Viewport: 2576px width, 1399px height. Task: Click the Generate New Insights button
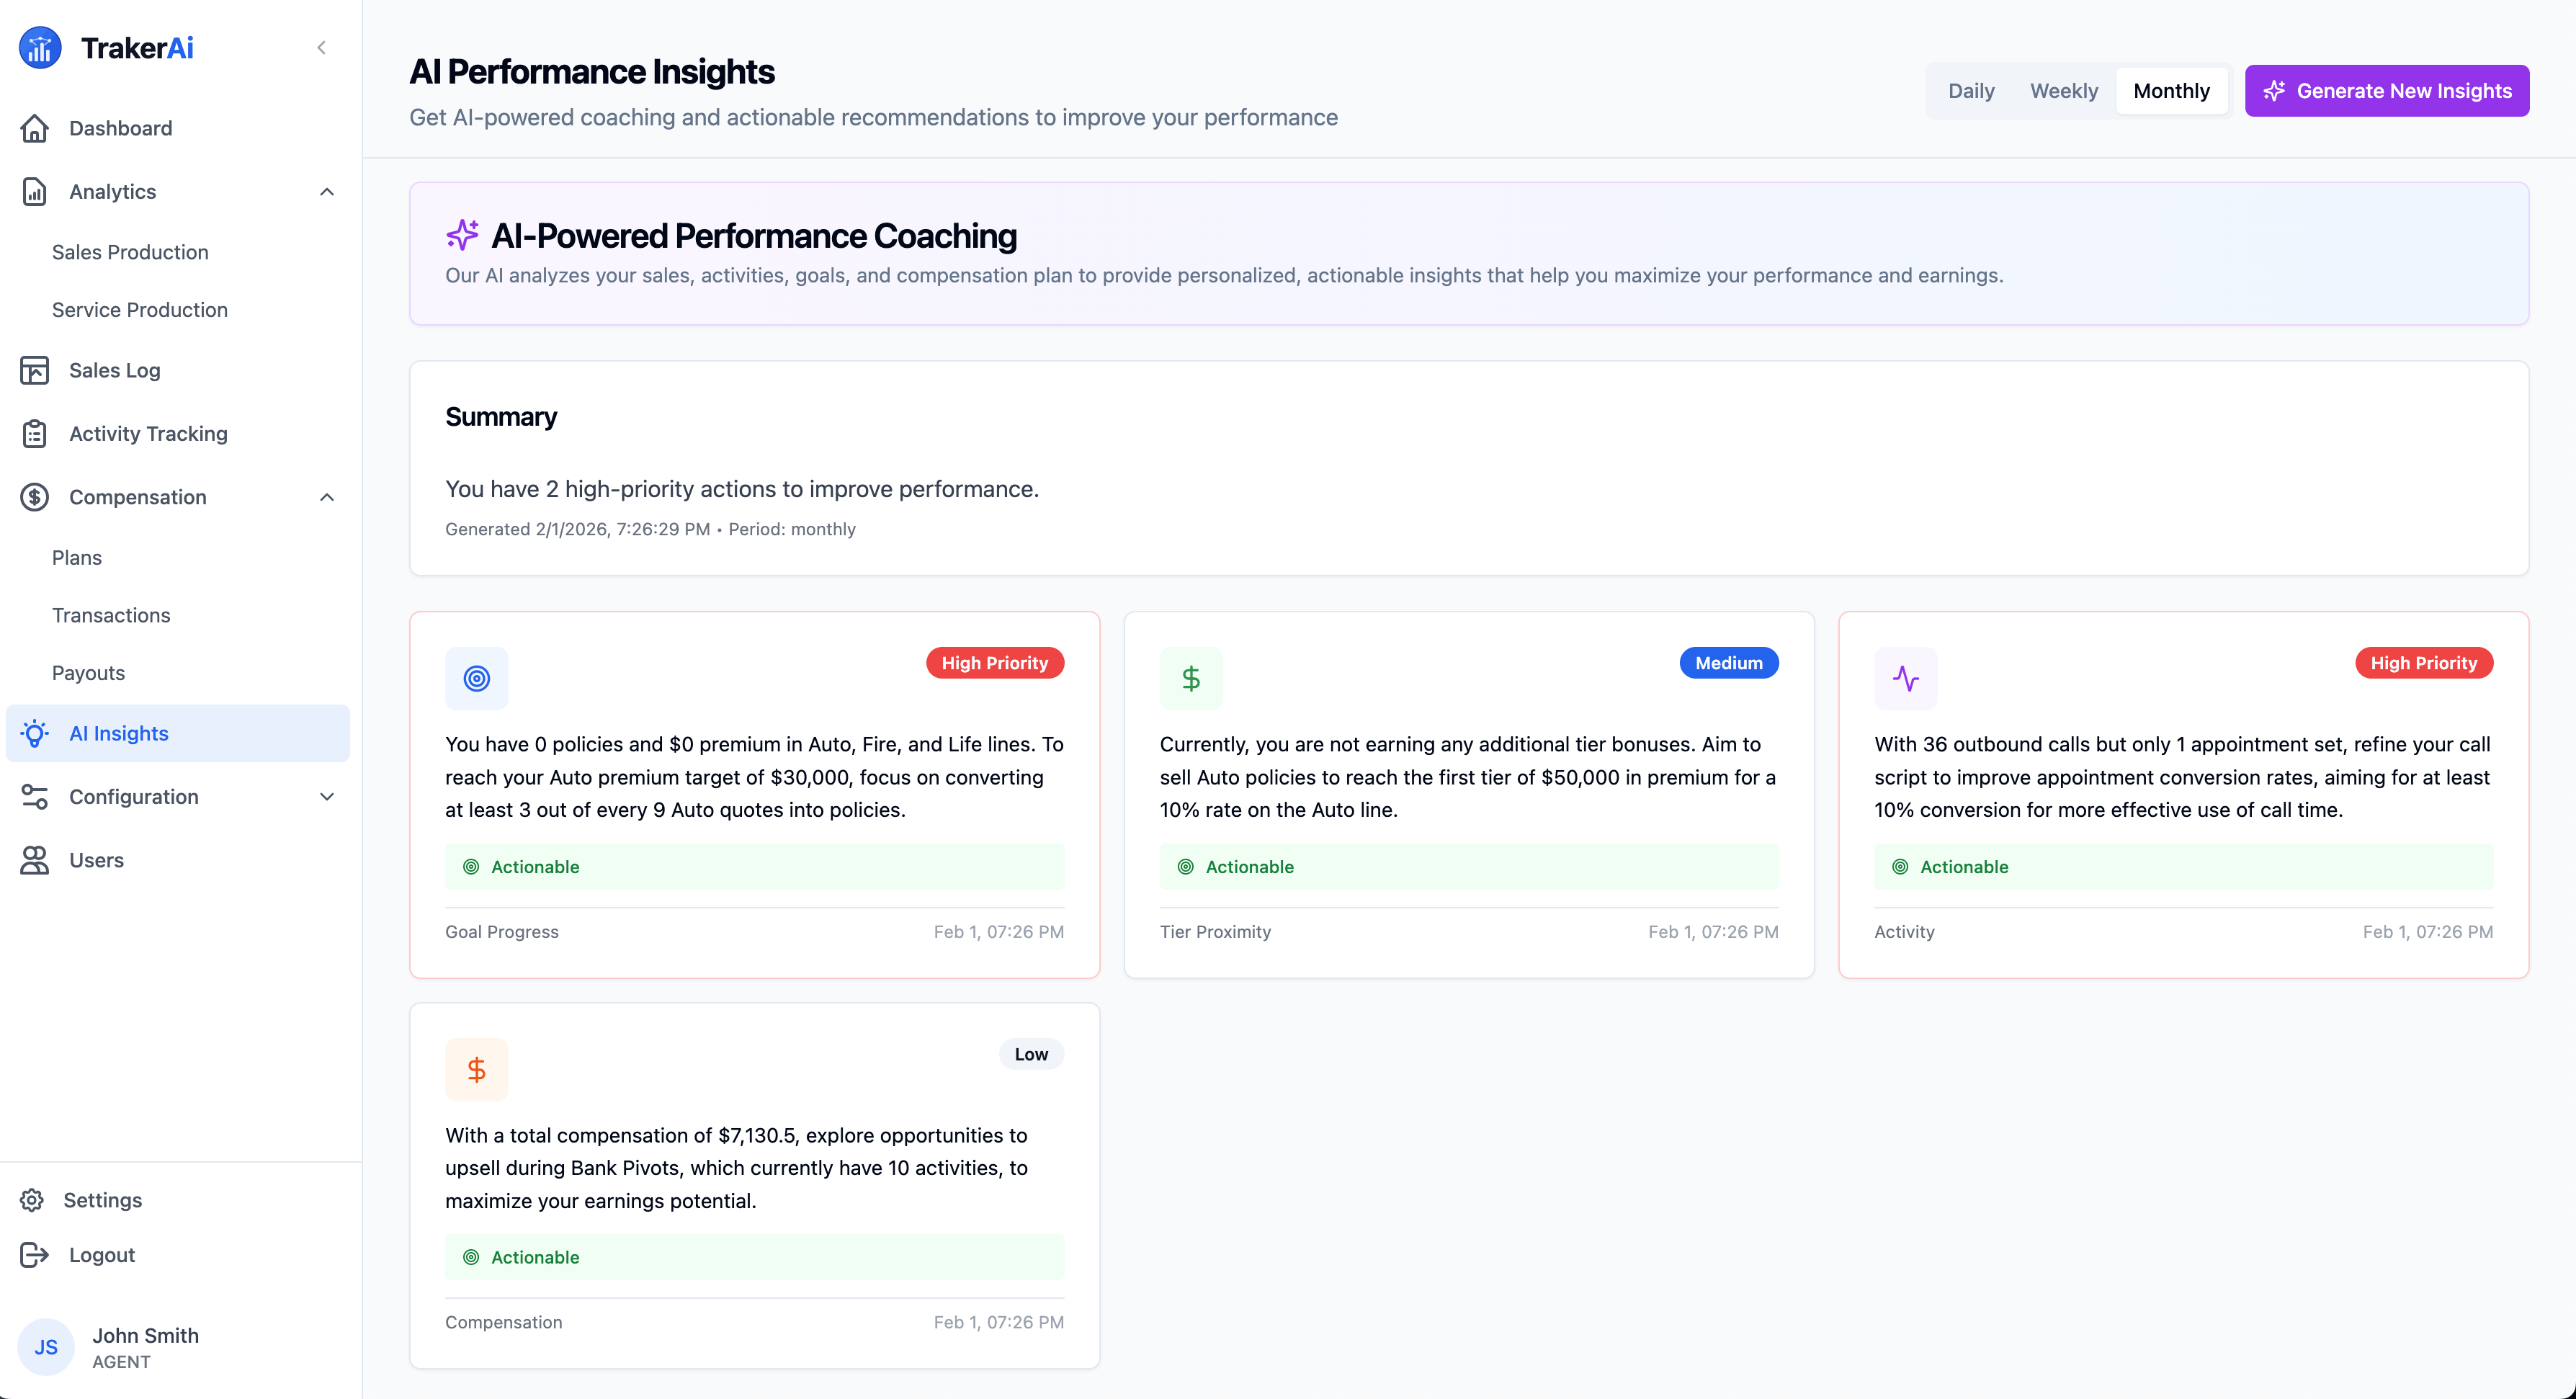2386,91
